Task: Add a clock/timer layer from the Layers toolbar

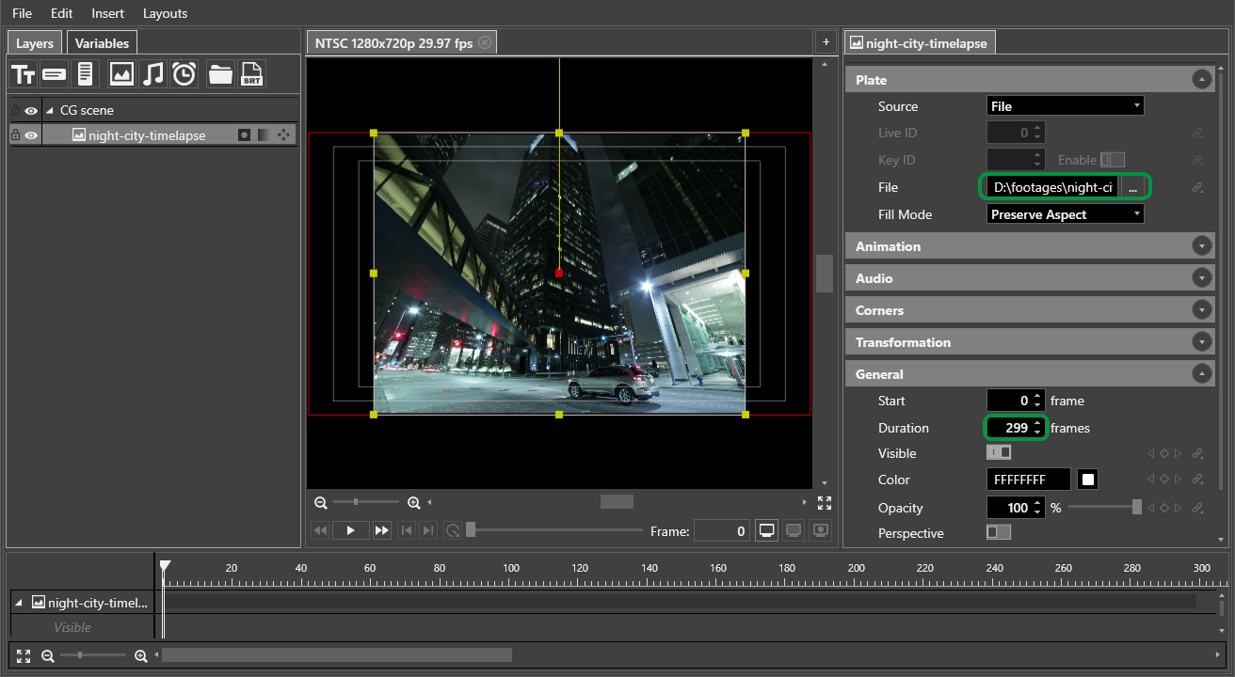Action: point(184,74)
